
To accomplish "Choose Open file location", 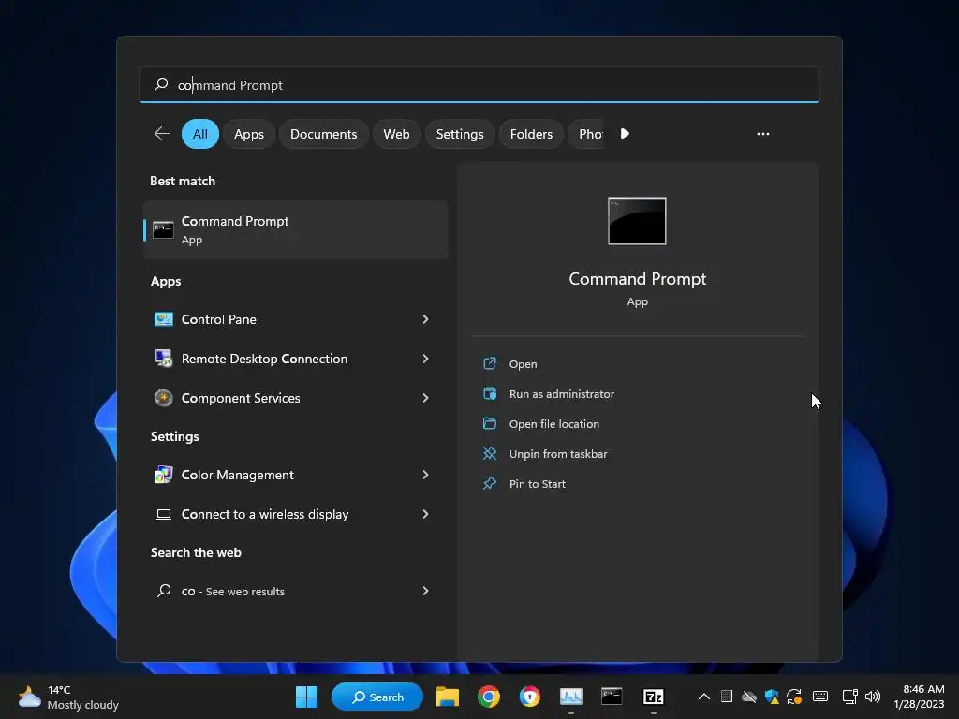I will click(x=554, y=424).
